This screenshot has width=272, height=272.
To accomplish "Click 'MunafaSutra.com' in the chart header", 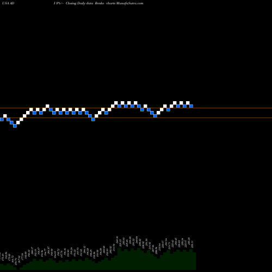I will click(x=130, y=3).
